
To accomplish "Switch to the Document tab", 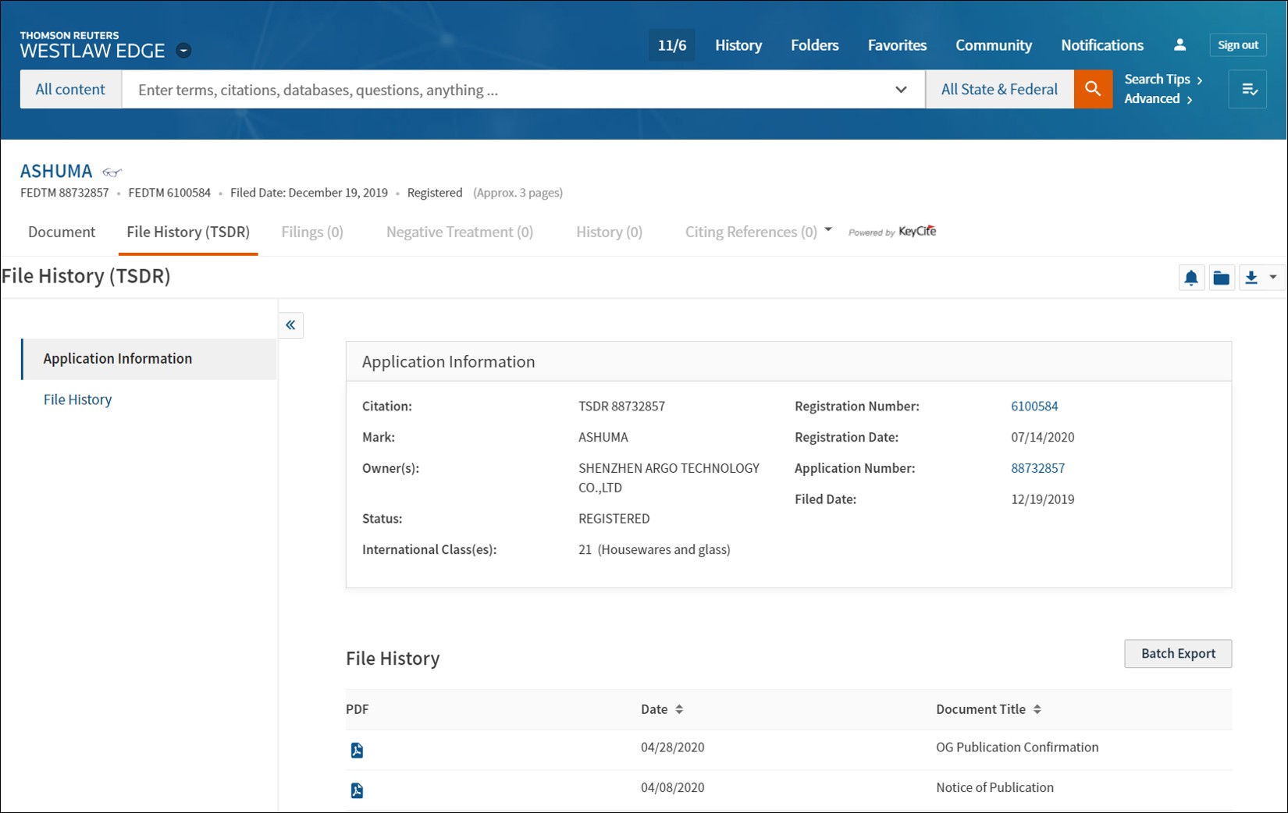I will pos(62,232).
